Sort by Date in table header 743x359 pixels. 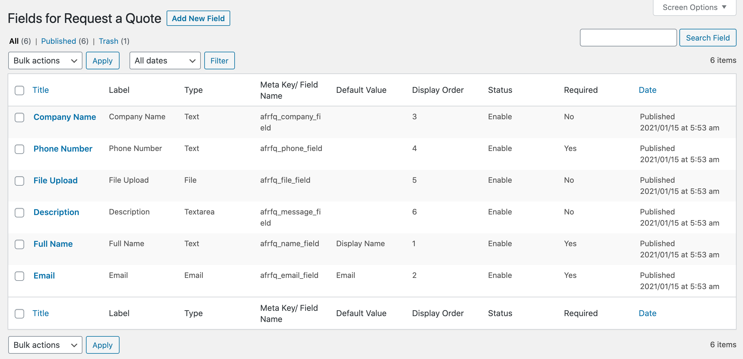click(x=647, y=90)
